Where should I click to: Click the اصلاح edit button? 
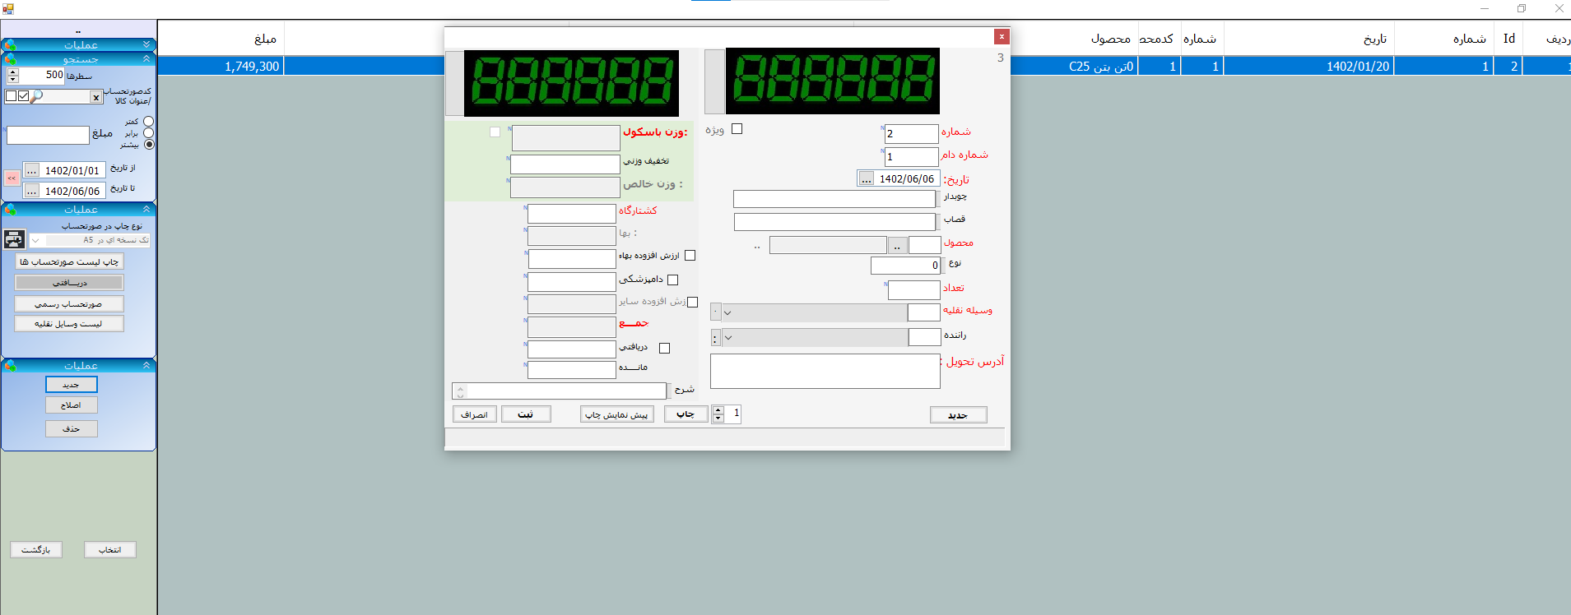pos(72,405)
